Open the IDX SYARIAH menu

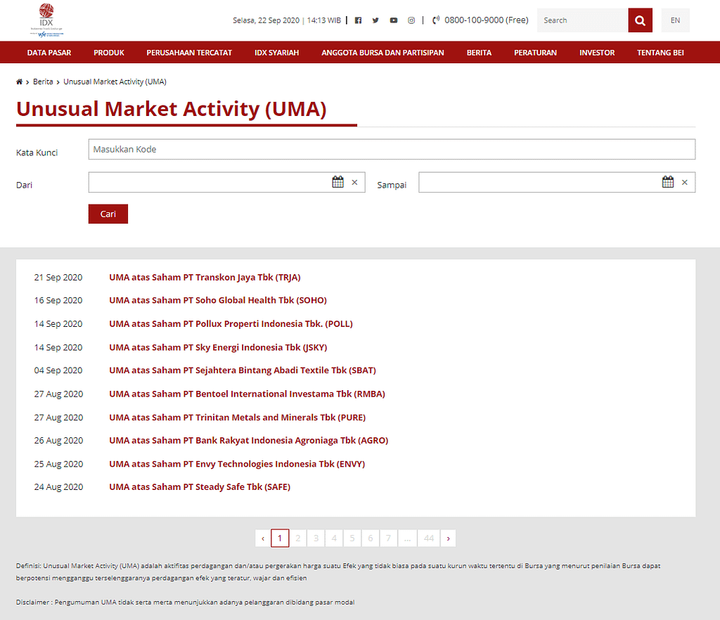277,53
